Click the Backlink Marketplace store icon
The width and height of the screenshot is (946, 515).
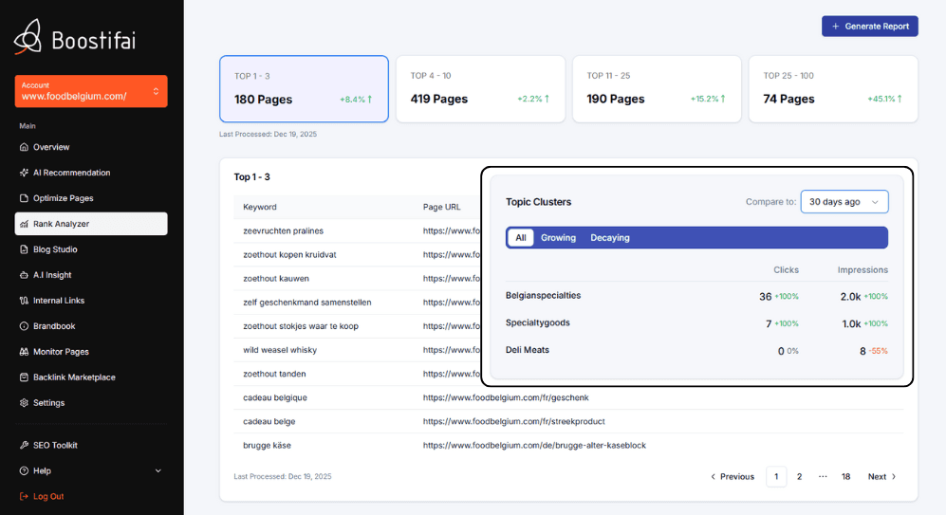point(24,377)
